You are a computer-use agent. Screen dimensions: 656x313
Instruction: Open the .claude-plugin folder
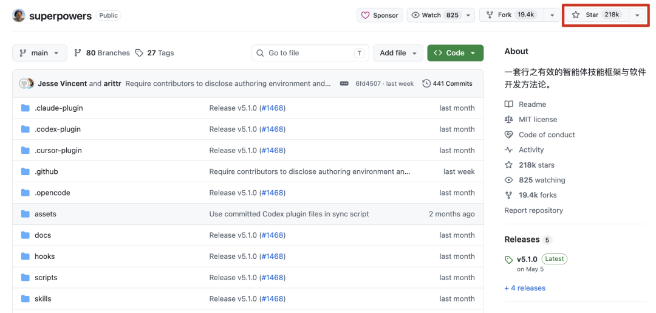tap(58, 108)
